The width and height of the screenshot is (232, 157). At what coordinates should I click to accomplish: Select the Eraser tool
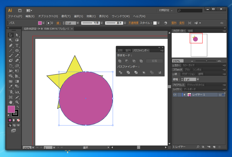17,60
